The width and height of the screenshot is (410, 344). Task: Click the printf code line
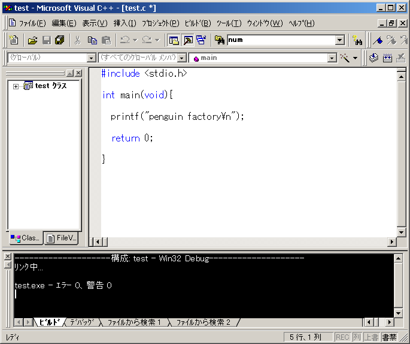pos(177,116)
